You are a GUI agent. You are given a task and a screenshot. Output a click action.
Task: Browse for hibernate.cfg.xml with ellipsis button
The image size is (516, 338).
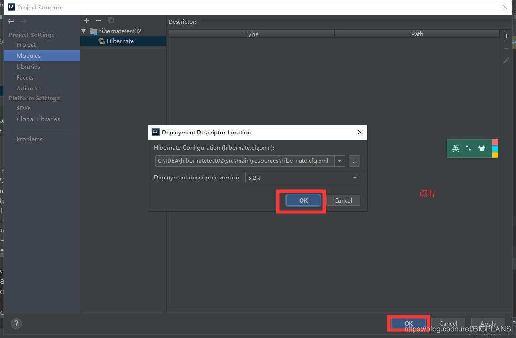355,161
